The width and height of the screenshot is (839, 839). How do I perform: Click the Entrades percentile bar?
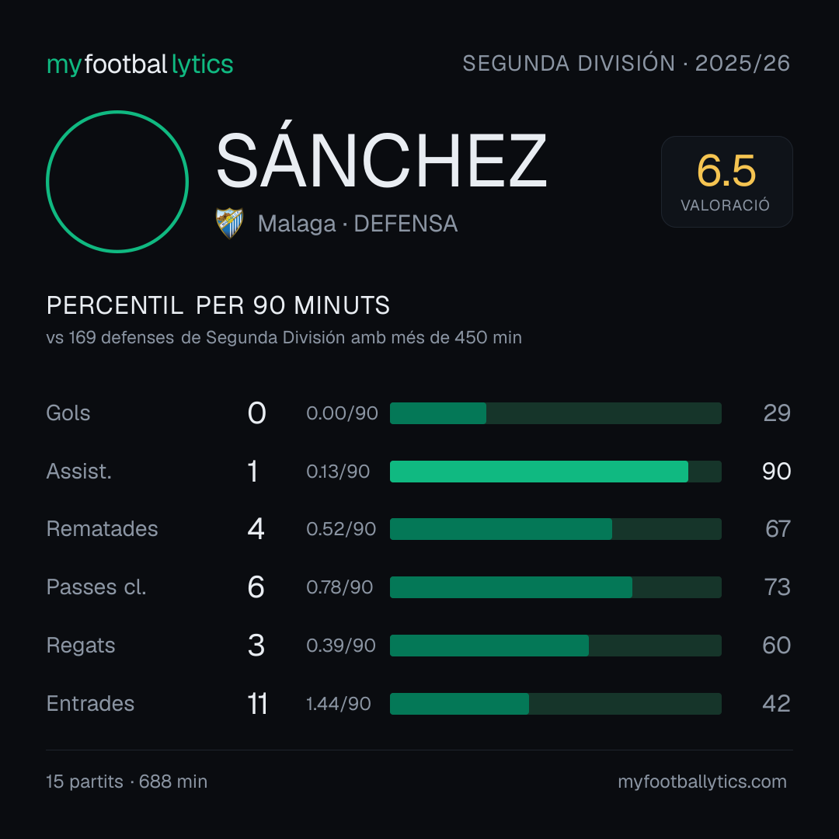click(x=555, y=704)
